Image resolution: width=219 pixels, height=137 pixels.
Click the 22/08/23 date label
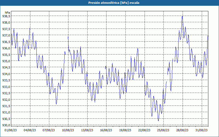click(144, 130)
